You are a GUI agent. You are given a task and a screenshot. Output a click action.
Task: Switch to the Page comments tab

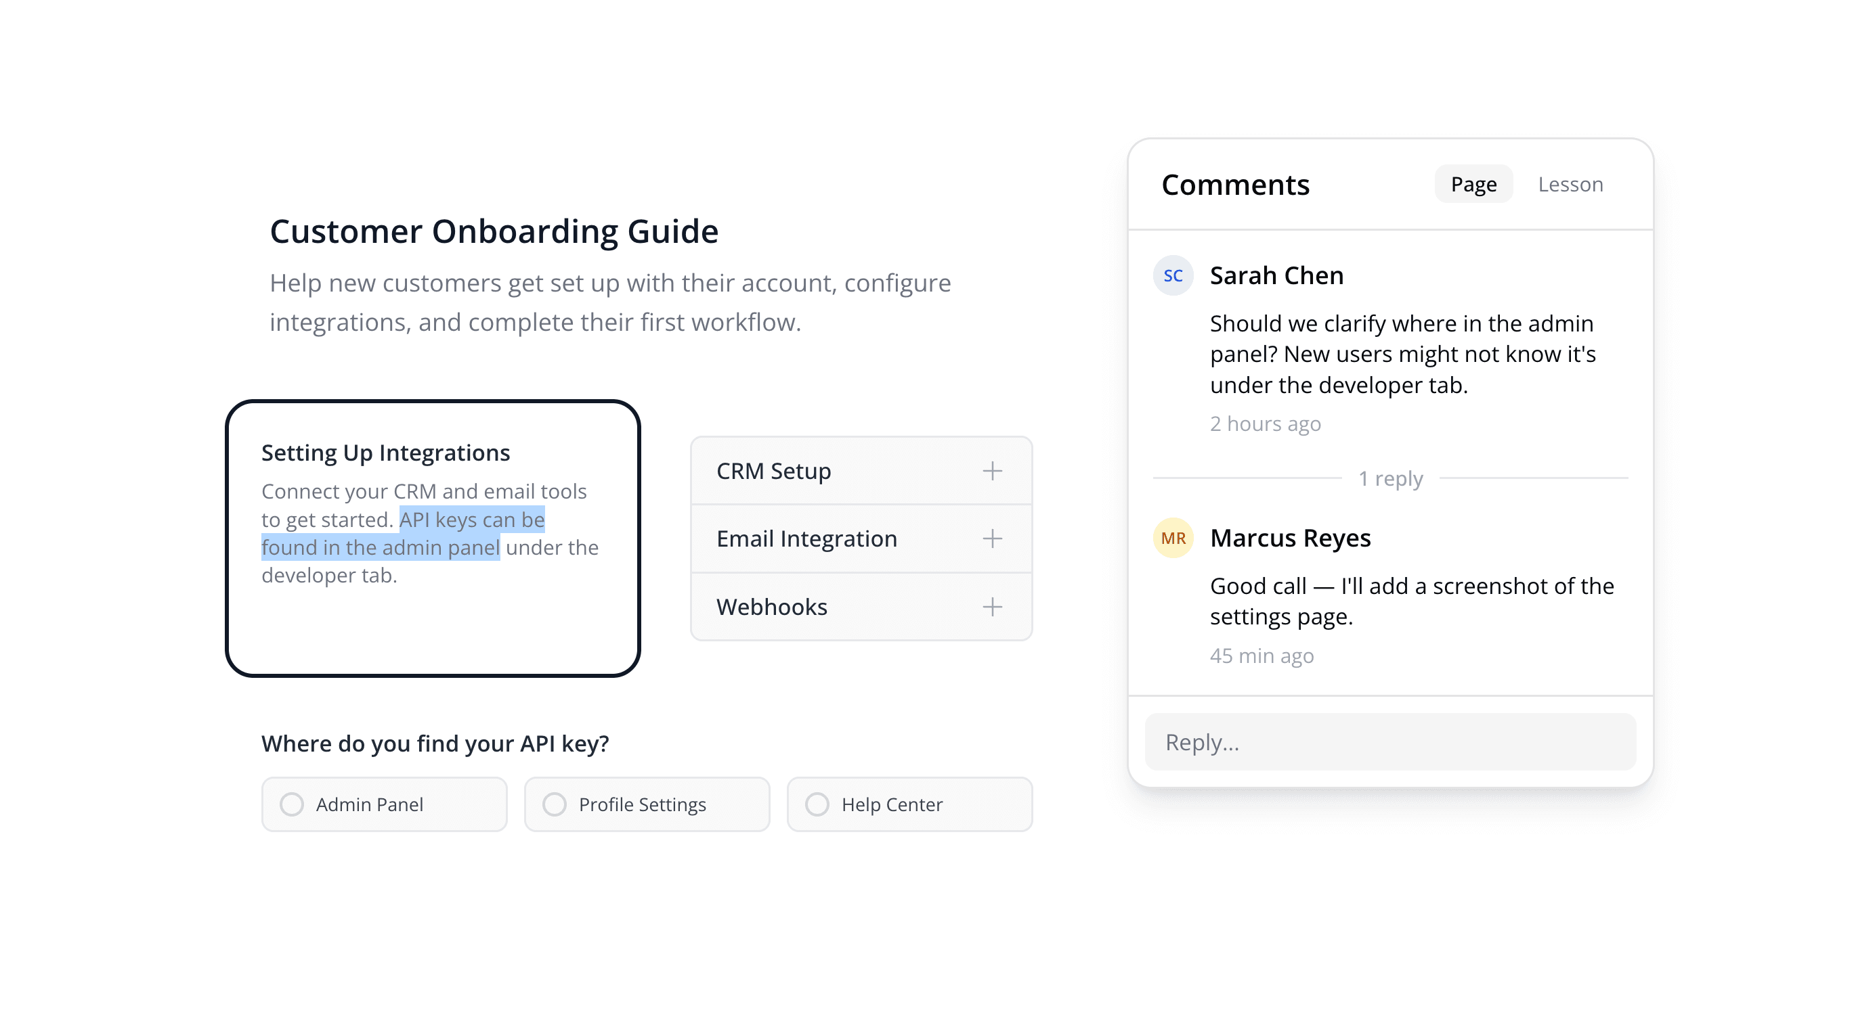click(x=1473, y=184)
